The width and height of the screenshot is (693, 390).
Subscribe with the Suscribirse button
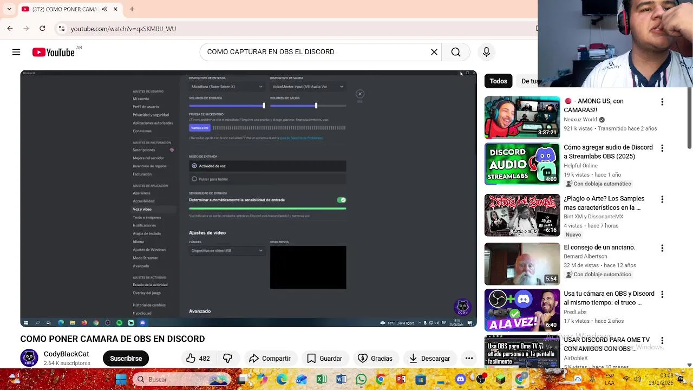point(126,358)
